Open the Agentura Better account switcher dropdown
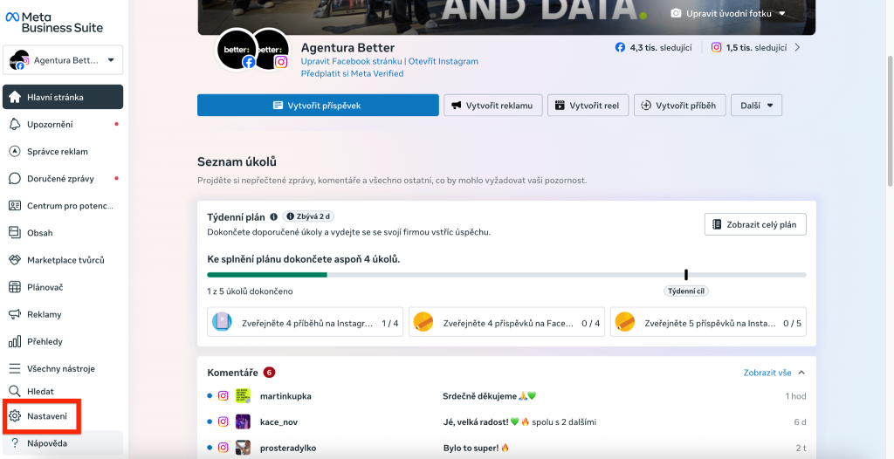The width and height of the screenshot is (894, 459). (63, 60)
